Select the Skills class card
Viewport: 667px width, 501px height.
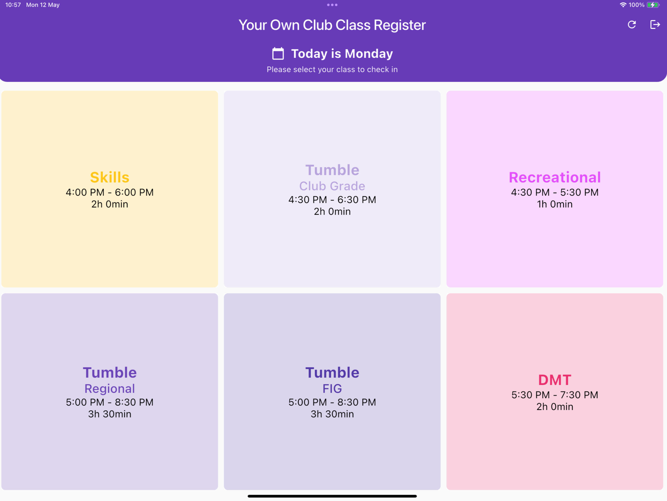pyautogui.click(x=110, y=189)
